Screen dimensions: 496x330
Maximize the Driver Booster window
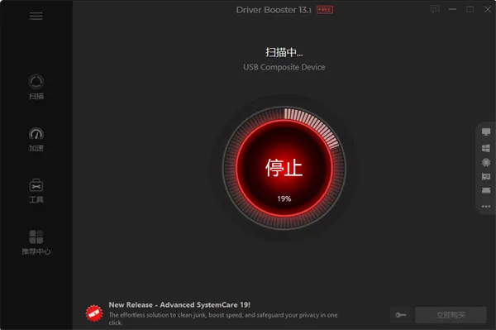[x=470, y=9]
